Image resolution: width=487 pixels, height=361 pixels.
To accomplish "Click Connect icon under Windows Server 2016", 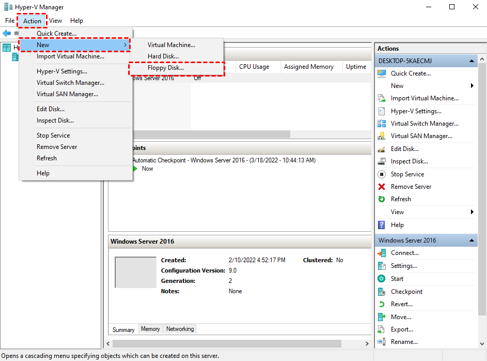I will [382, 253].
